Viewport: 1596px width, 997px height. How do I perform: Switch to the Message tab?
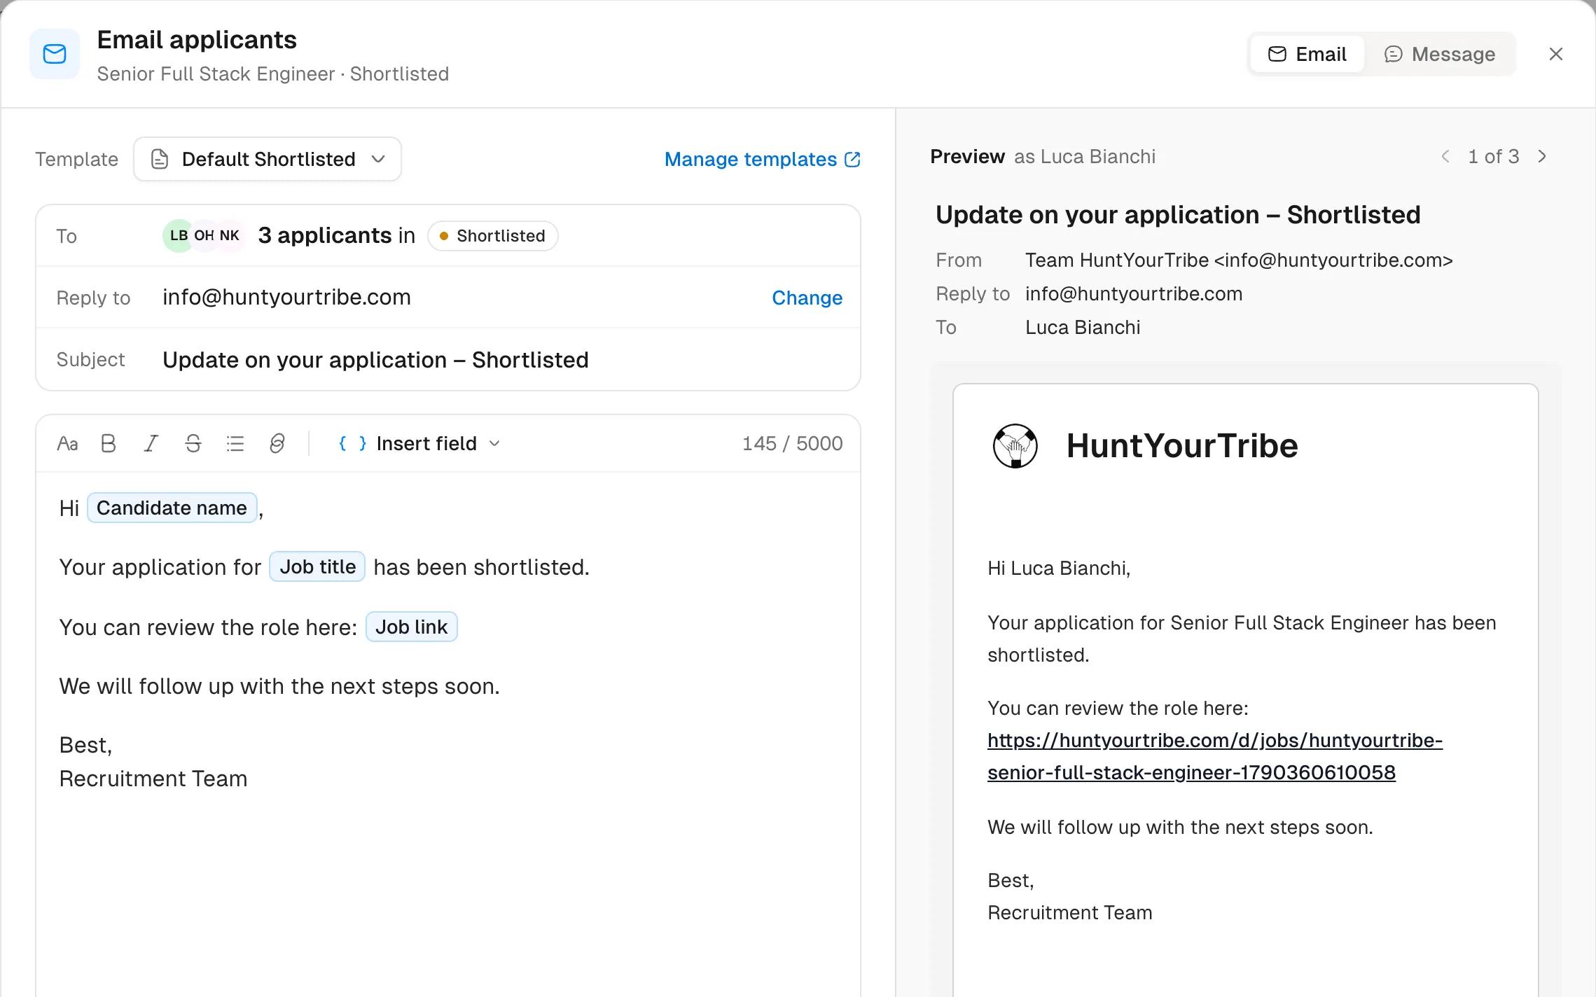tap(1440, 54)
